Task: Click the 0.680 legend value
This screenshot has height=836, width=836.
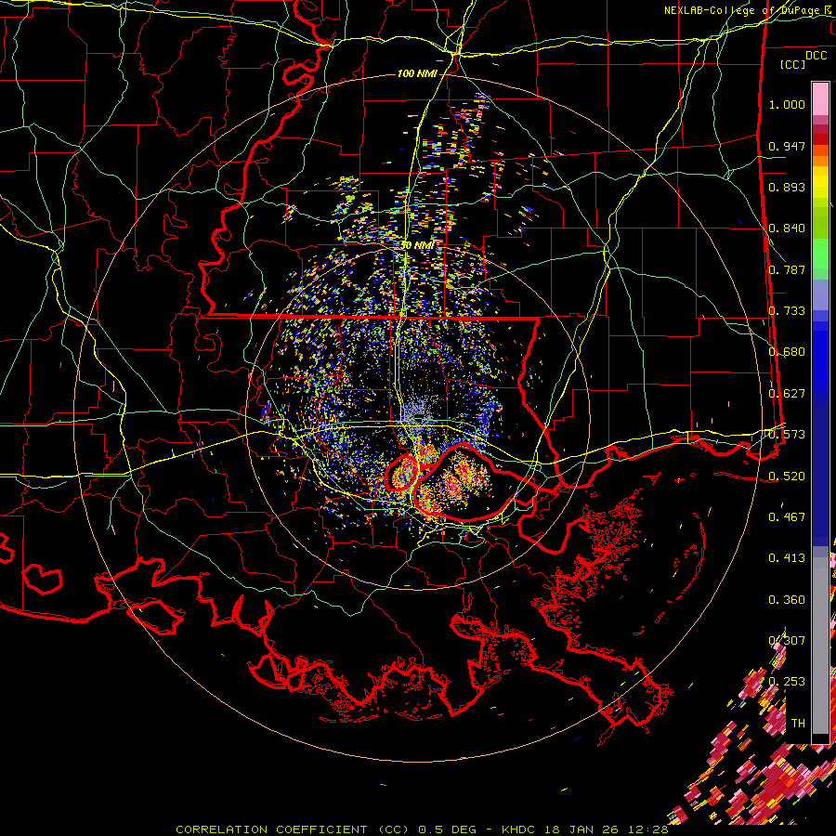Action: 787,352
